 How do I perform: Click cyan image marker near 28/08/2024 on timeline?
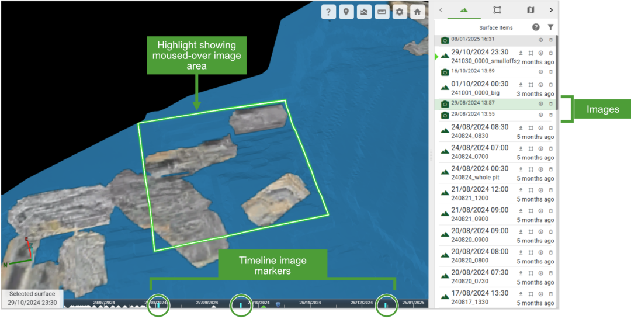tap(158, 306)
